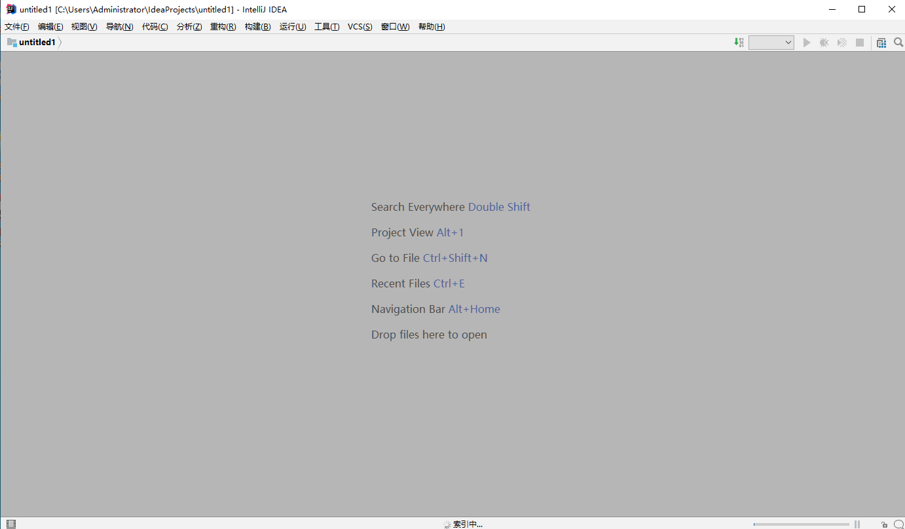The image size is (905, 529).
Task: Open the 帮助(H) menu
Action: [431, 27]
